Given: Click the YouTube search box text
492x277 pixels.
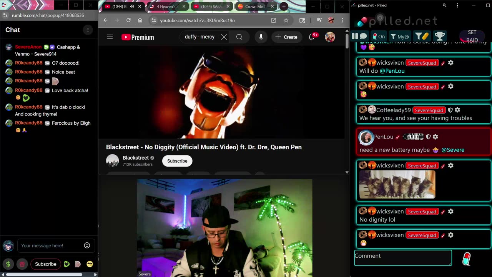Looking at the screenshot, I should [x=199, y=37].
